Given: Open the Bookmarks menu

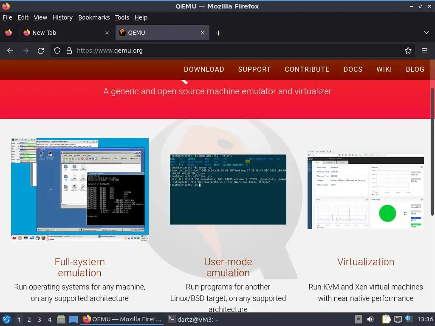Looking at the screenshot, I should click(94, 17).
